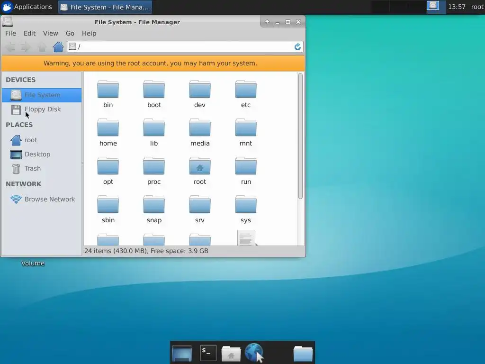Click the DEVICES sidebar heading
Image resolution: width=485 pixels, height=364 pixels.
click(21, 80)
